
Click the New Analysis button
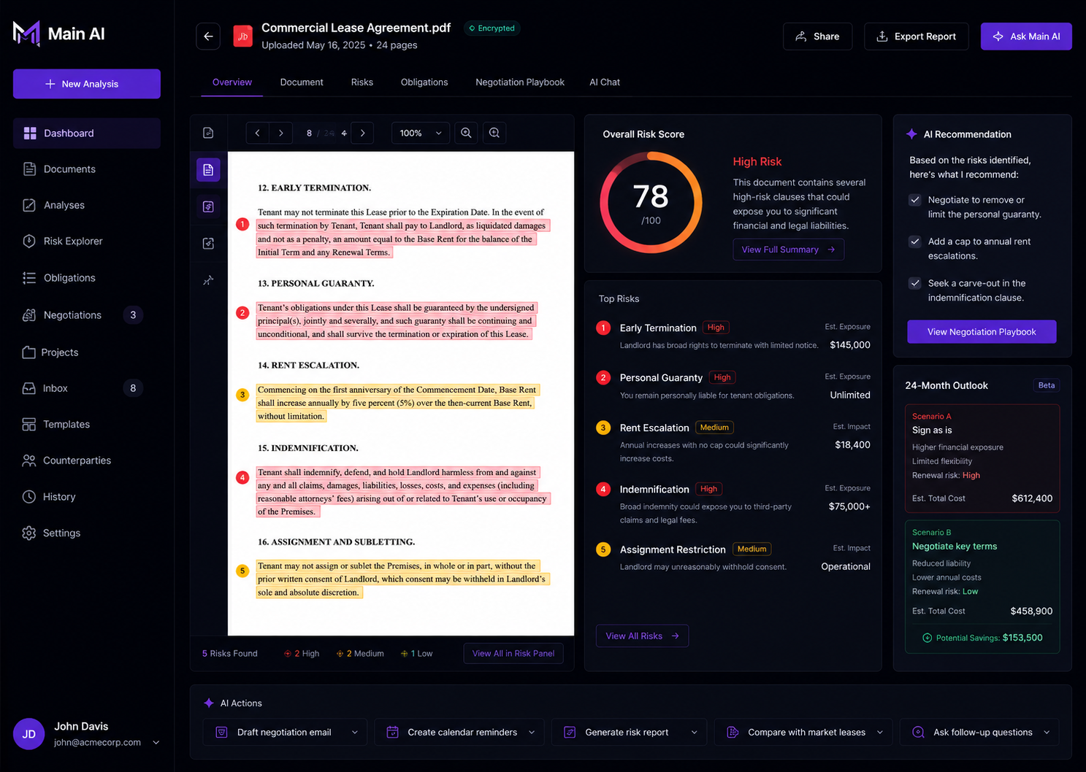[87, 84]
